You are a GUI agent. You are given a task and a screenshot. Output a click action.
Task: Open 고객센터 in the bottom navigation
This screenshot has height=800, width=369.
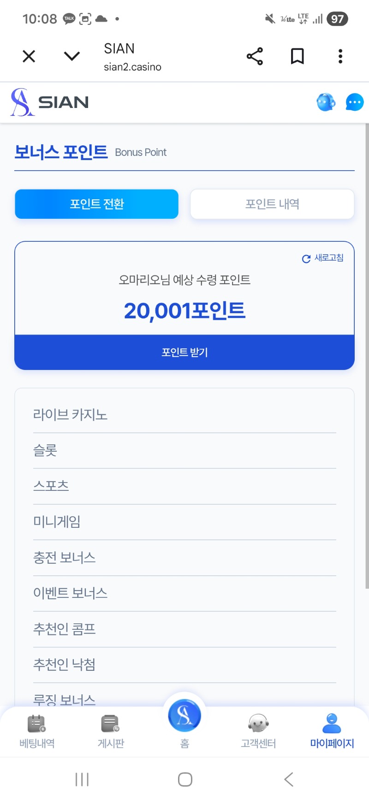(x=258, y=730)
